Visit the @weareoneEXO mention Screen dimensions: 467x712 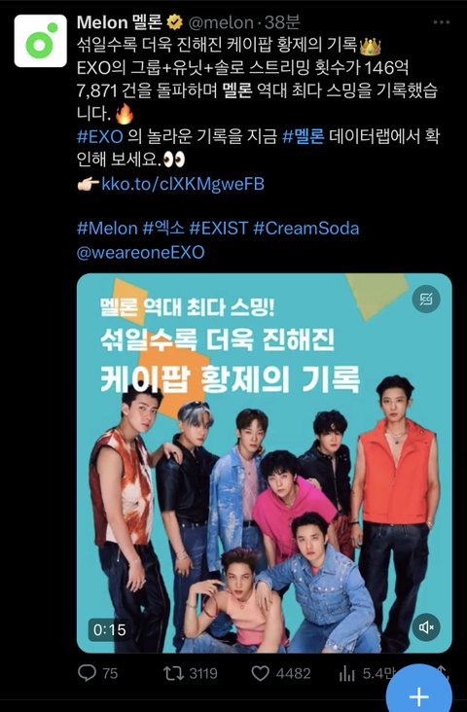click(x=141, y=253)
